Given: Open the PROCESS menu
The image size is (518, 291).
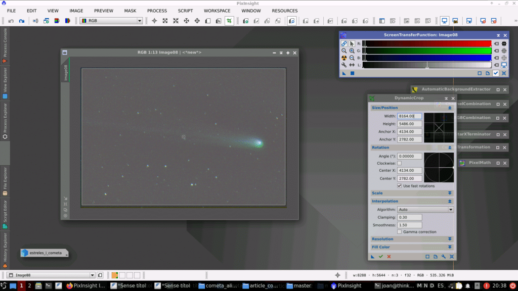Looking at the screenshot, I should (157, 11).
